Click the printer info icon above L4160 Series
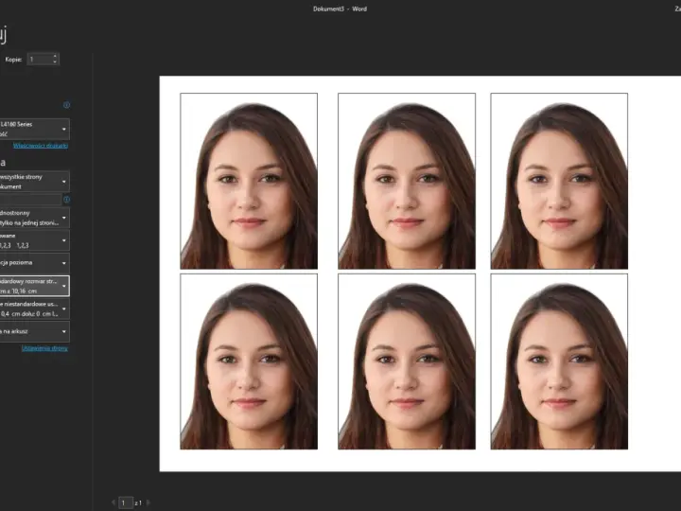Image resolution: width=681 pixels, height=511 pixels. [x=66, y=105]
